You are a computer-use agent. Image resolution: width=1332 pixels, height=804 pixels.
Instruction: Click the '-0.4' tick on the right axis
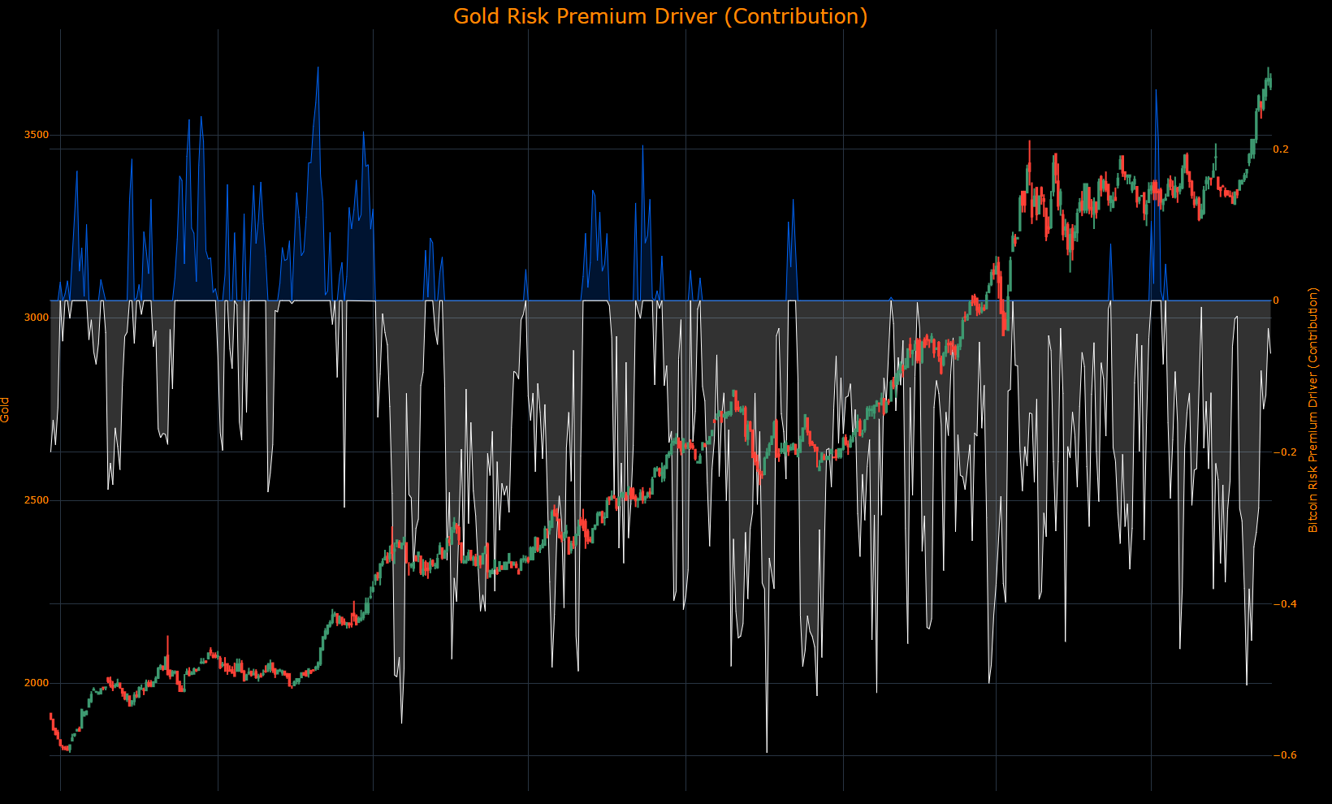[1286, 603]
